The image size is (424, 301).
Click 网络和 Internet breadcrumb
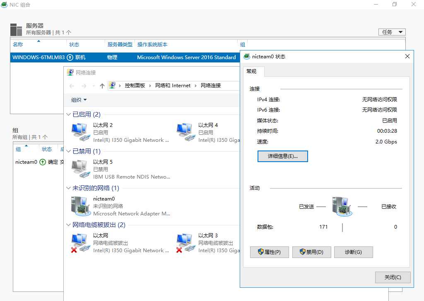(173, 86)
